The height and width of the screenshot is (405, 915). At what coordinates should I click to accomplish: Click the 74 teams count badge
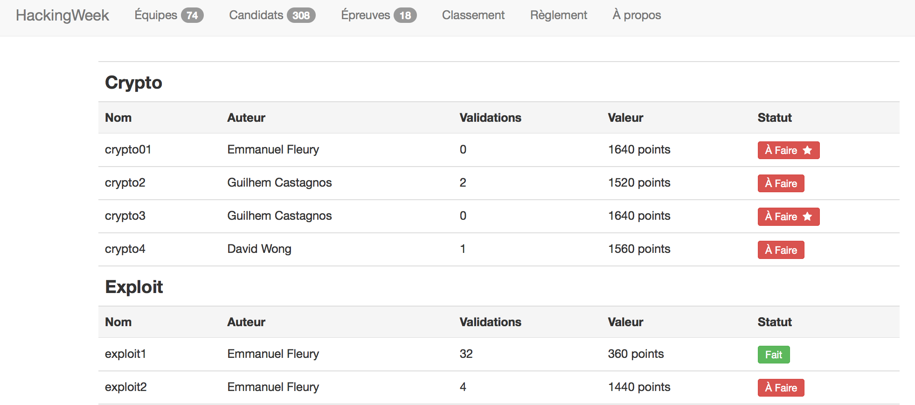click(x=192, y=16)
